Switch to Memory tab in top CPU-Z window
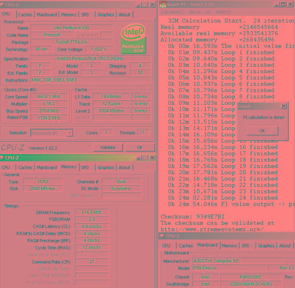295x288 pixels. [69, 15]
